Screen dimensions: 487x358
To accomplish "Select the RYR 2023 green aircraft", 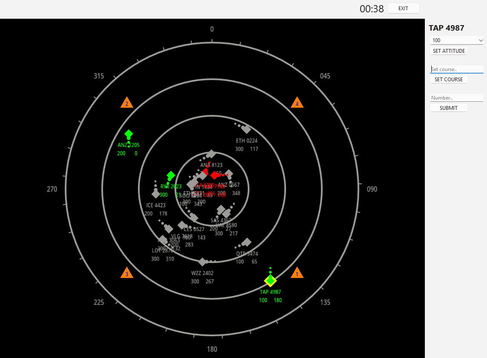I will [171, 175].
